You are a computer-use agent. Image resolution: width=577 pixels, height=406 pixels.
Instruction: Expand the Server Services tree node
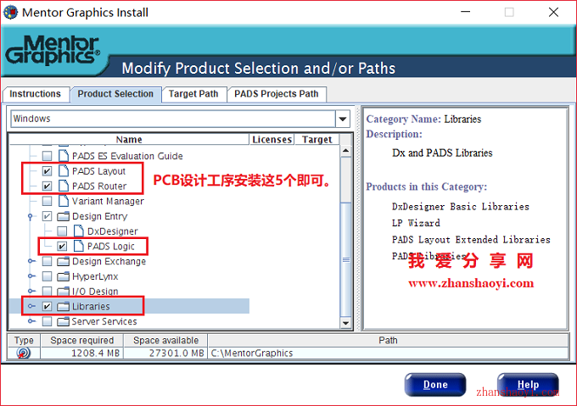click(x=31, y=321)
